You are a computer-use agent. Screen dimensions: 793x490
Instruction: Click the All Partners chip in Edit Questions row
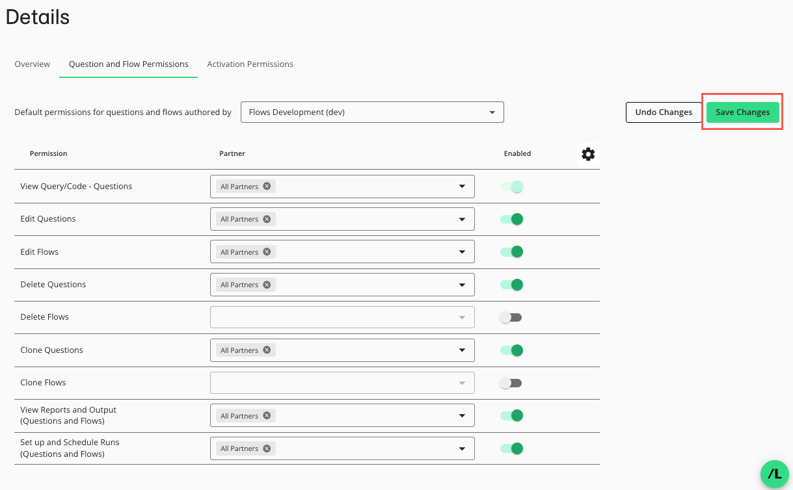click(x=245, y=219)
